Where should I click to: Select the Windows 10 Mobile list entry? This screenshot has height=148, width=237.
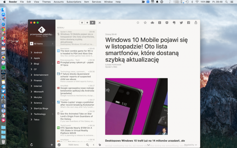[x=76, y=38]
